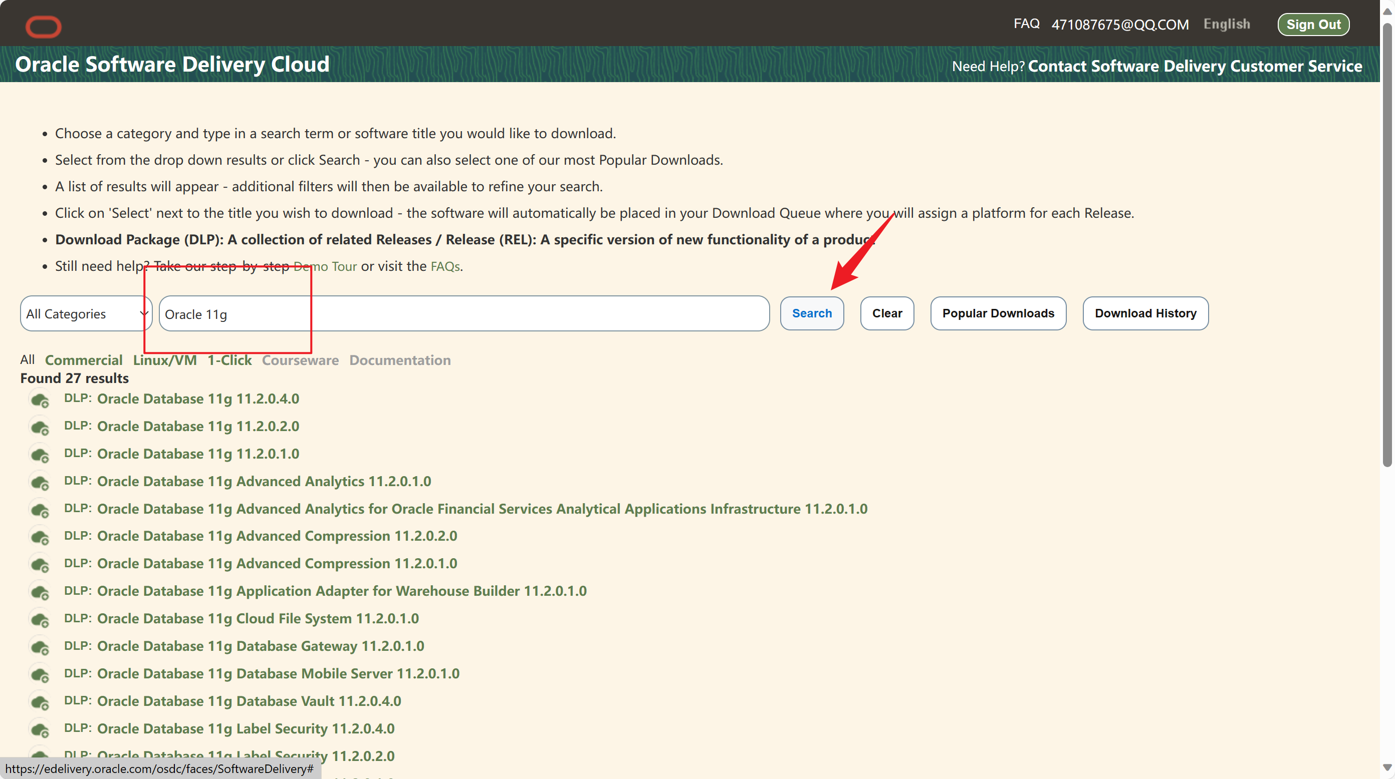Filter results by Linux/VM tab
Screen dimensions: 1395x779
coord(165,360)
